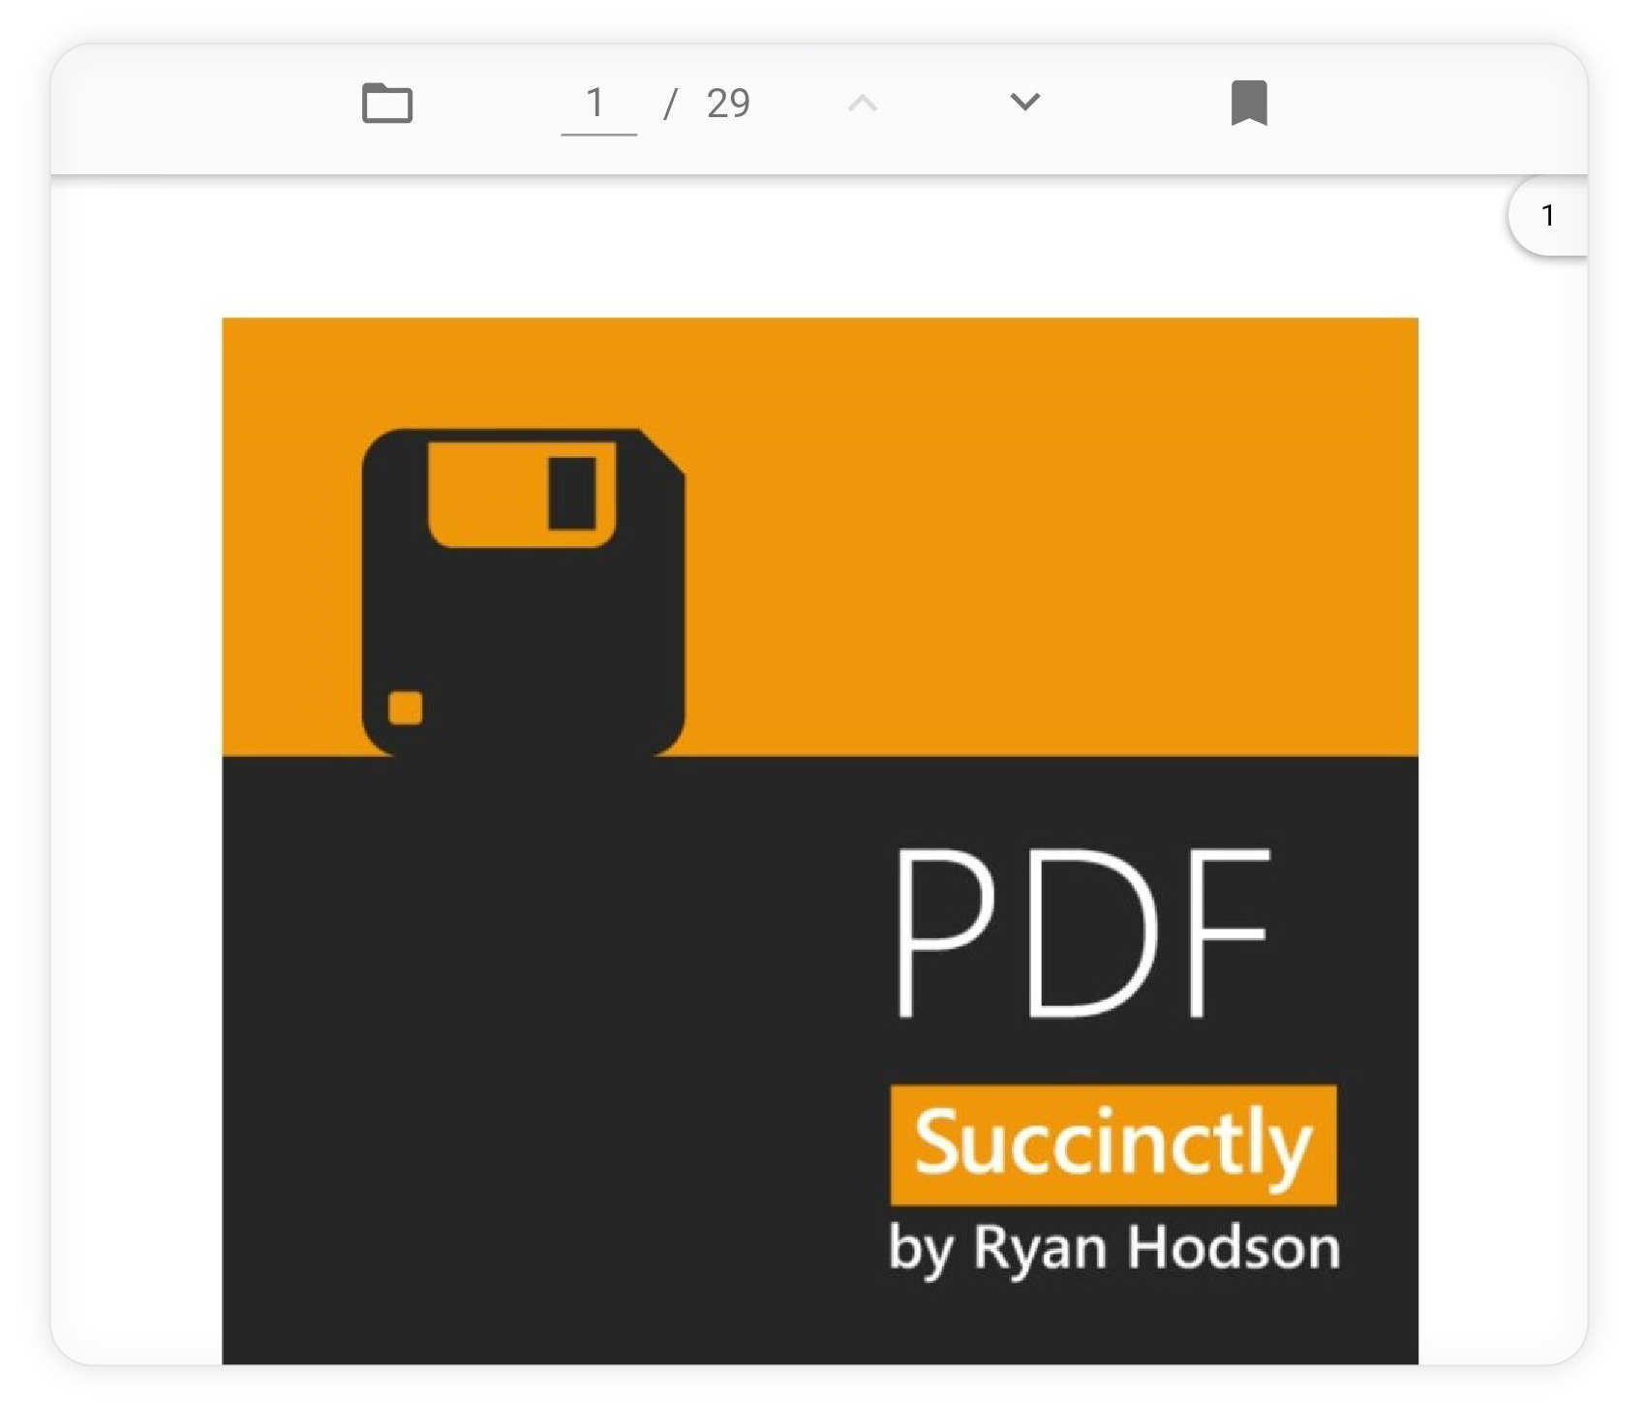Go to the previous page with the up chevron

click(x=861, y=102)
